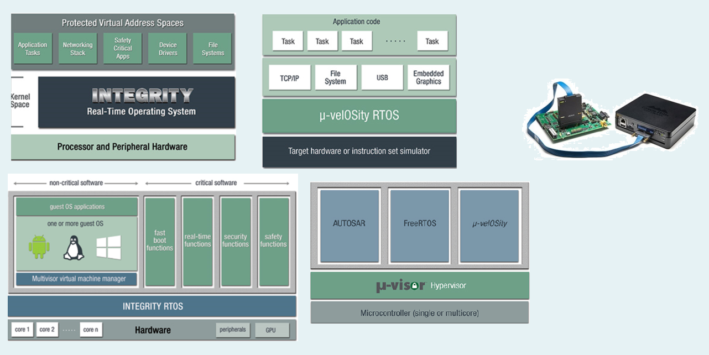
Task: Click the Linux penguin icon
Action: point(74,248)
